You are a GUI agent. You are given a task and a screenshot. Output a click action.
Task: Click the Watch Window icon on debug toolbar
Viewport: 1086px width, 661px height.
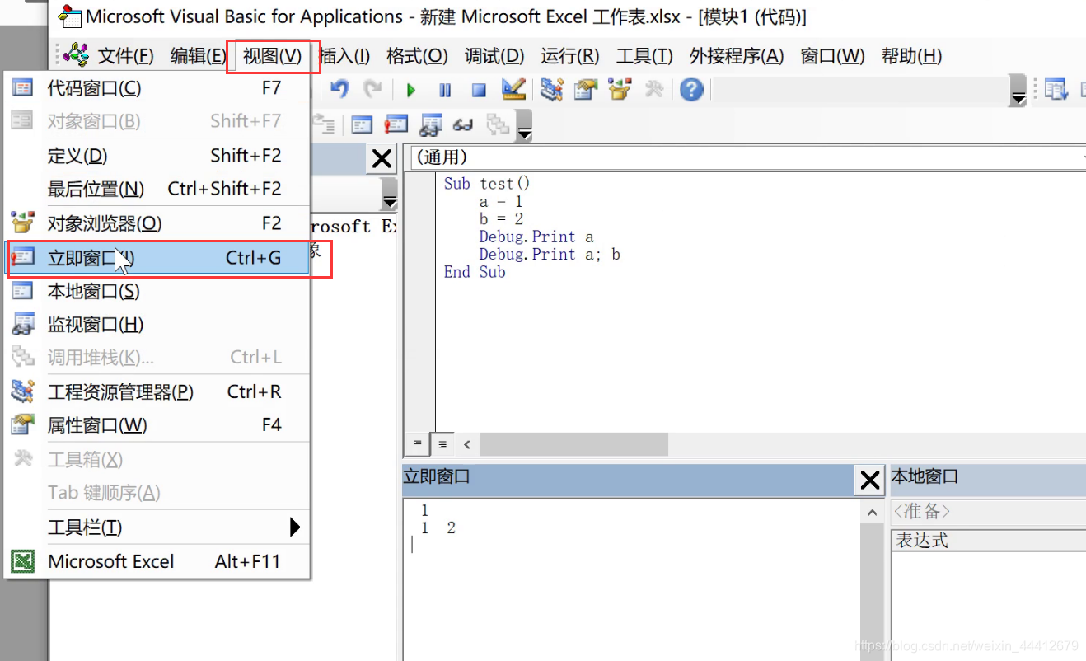tap(430, 124)
